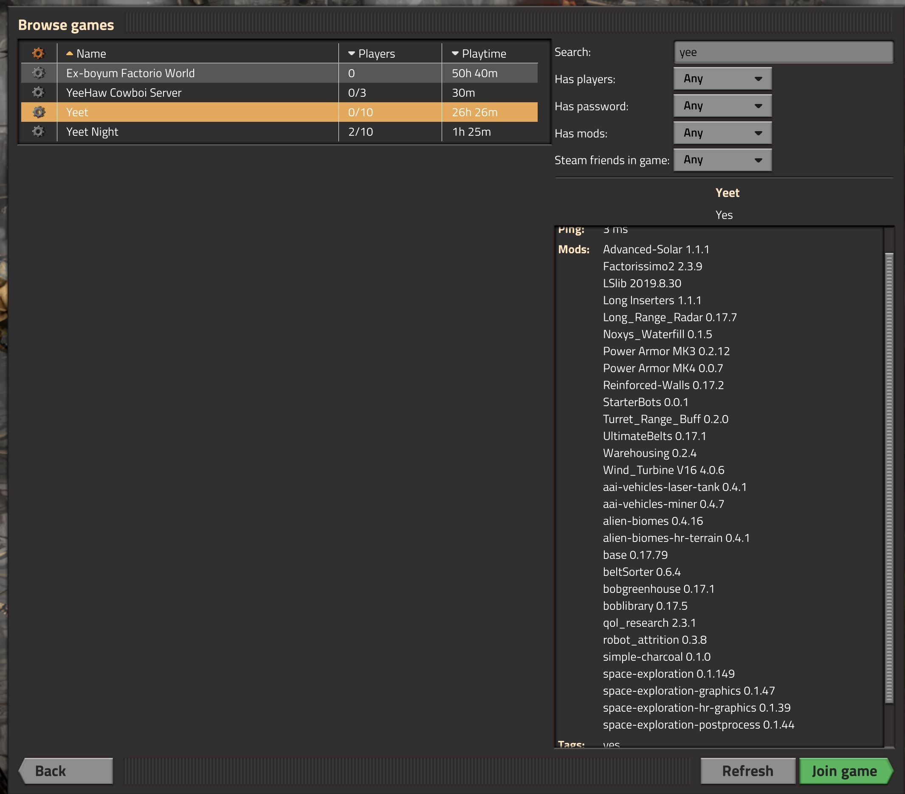Sort servers by Playtime column
Viewport: 905px width, 794px height.
[483, 53]
